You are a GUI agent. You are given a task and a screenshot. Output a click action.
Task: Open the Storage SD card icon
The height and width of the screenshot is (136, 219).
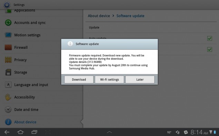click(x=8, y=72)
